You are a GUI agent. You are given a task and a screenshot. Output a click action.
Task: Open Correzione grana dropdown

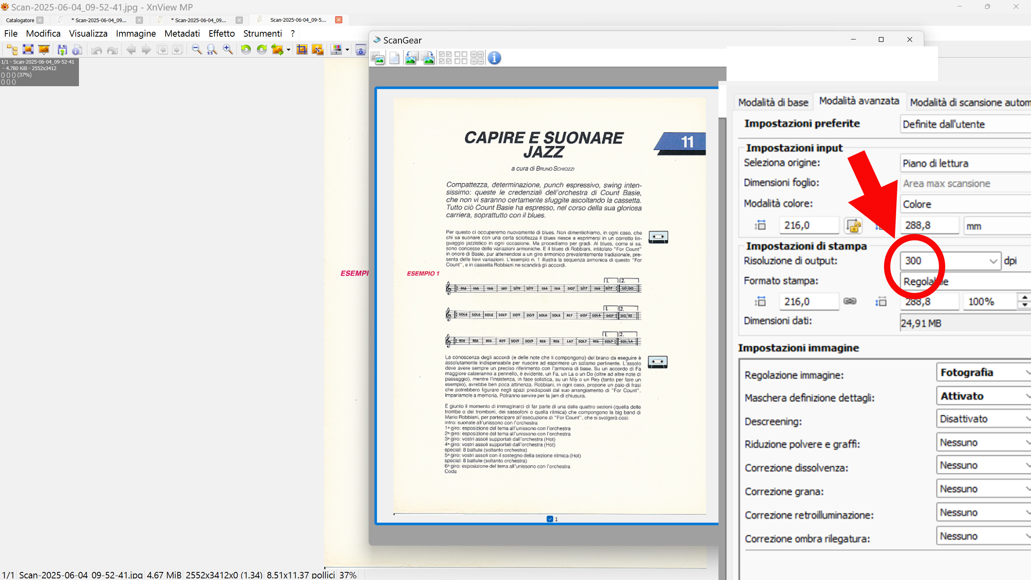(983, 489)
